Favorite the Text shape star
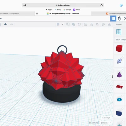The image size is (126, 126). pyautogui.click(x=123, y=83)
